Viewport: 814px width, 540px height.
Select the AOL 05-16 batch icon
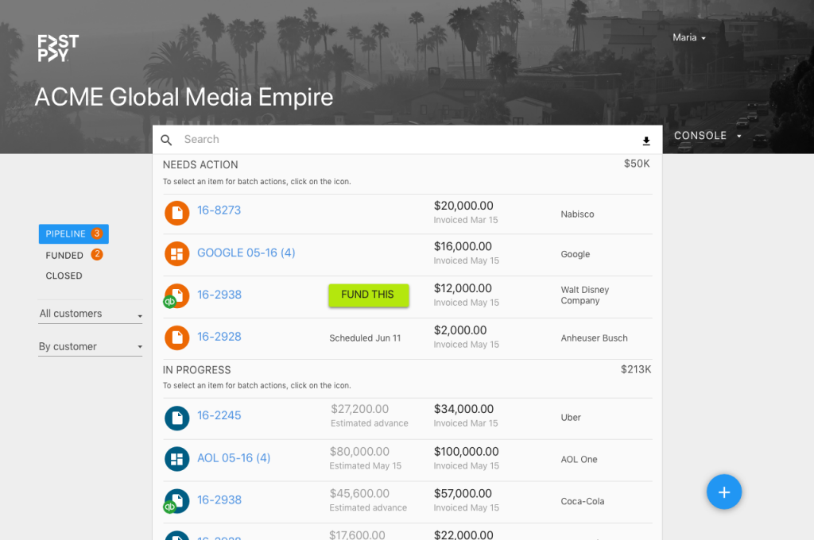[x=176, y=459]
